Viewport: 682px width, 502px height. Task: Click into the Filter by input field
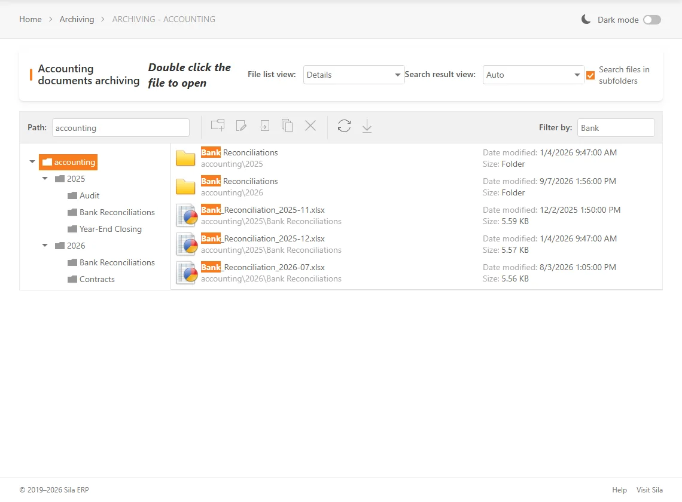[616, 128]
